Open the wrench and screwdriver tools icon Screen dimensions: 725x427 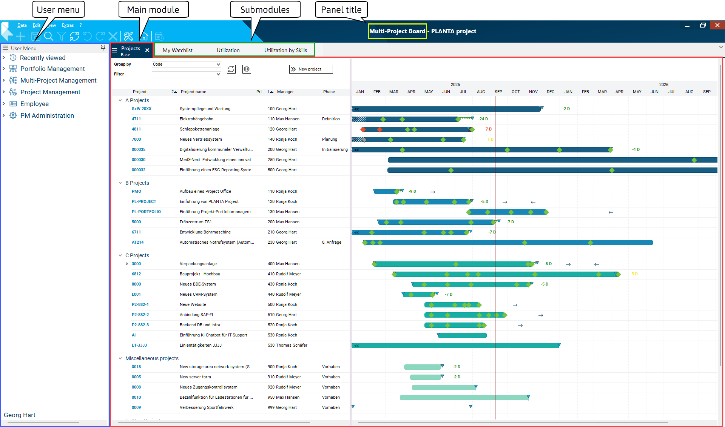point(128,36)
